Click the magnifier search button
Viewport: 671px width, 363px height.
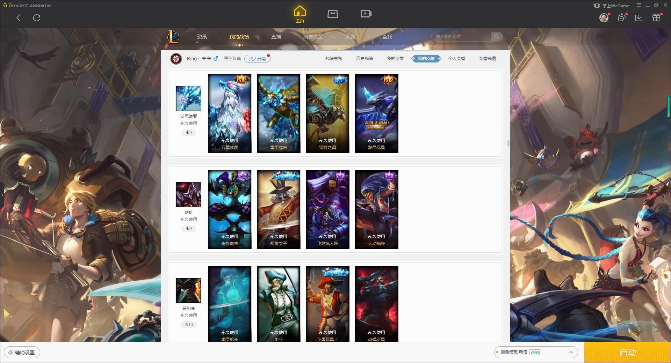(497, 37)
